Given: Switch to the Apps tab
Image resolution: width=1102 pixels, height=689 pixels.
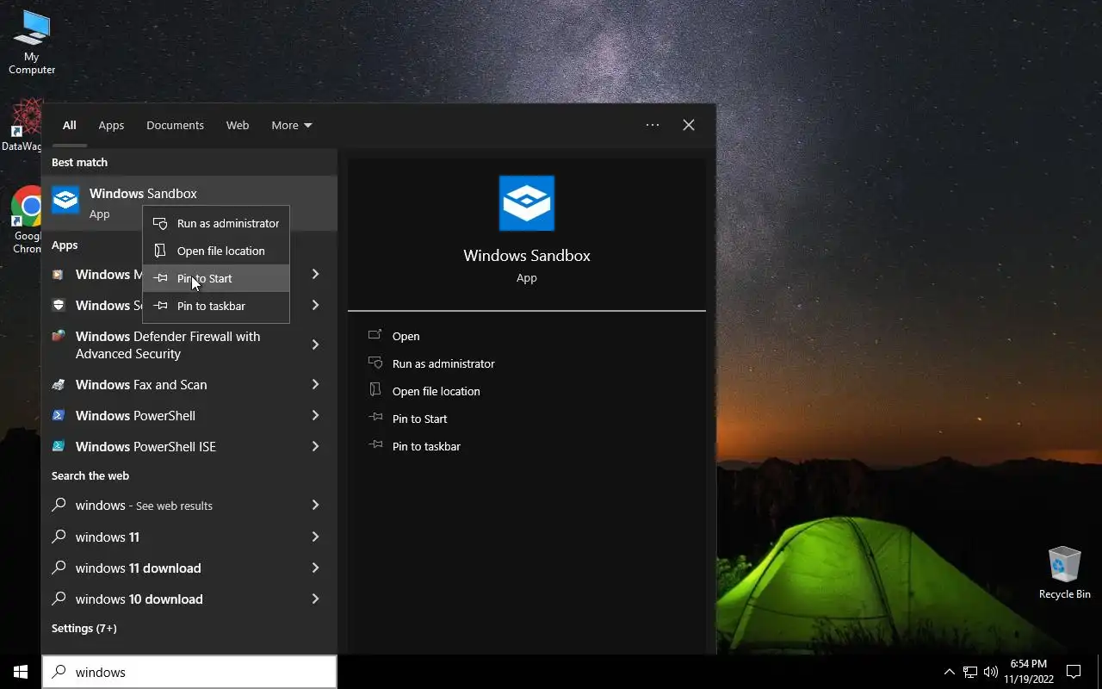Looking at the screenshot, I should tap(111, 125).
